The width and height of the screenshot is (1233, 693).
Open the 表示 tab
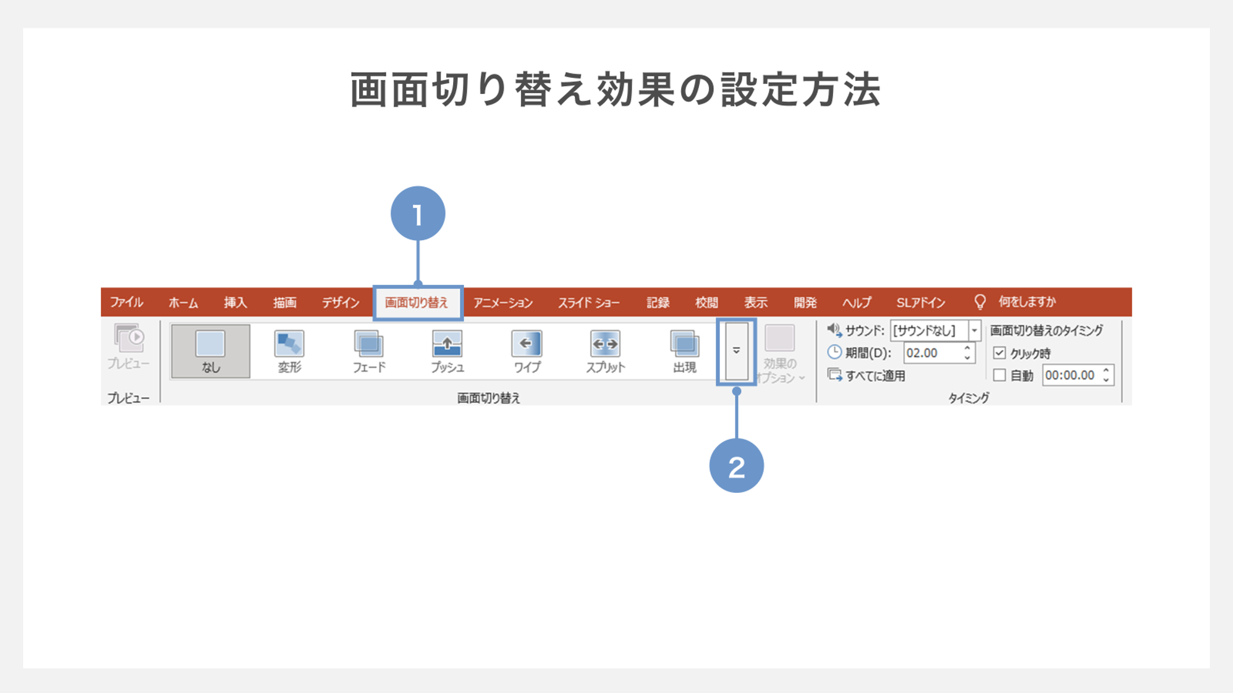point(756,302)
